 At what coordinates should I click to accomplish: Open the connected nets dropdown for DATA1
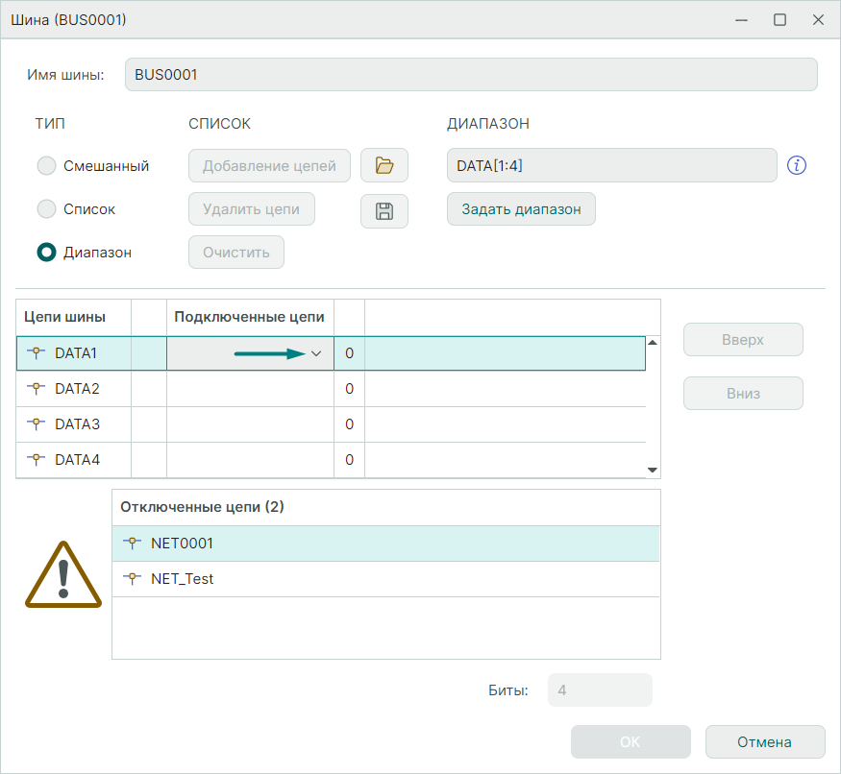[315, 353]
